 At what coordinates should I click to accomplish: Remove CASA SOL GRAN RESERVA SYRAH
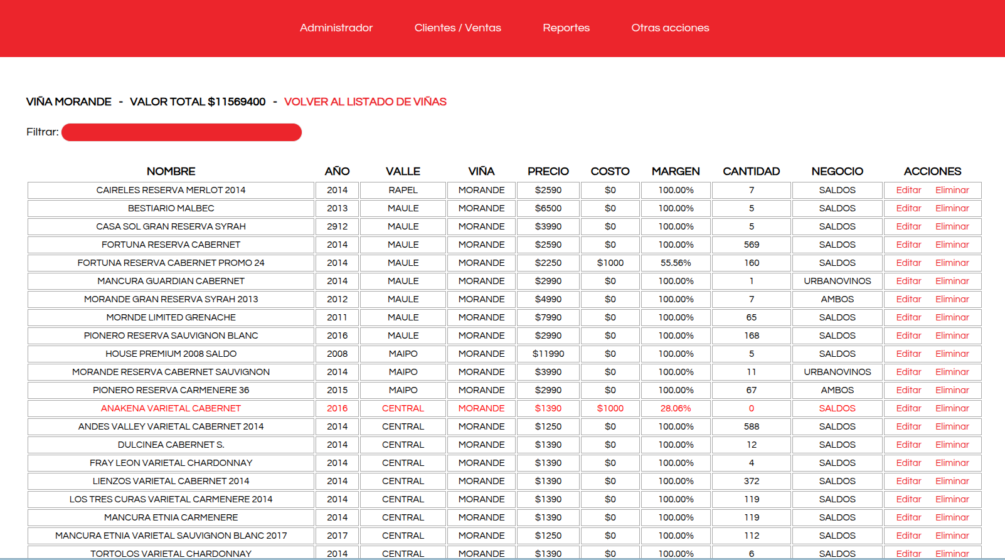952,226
